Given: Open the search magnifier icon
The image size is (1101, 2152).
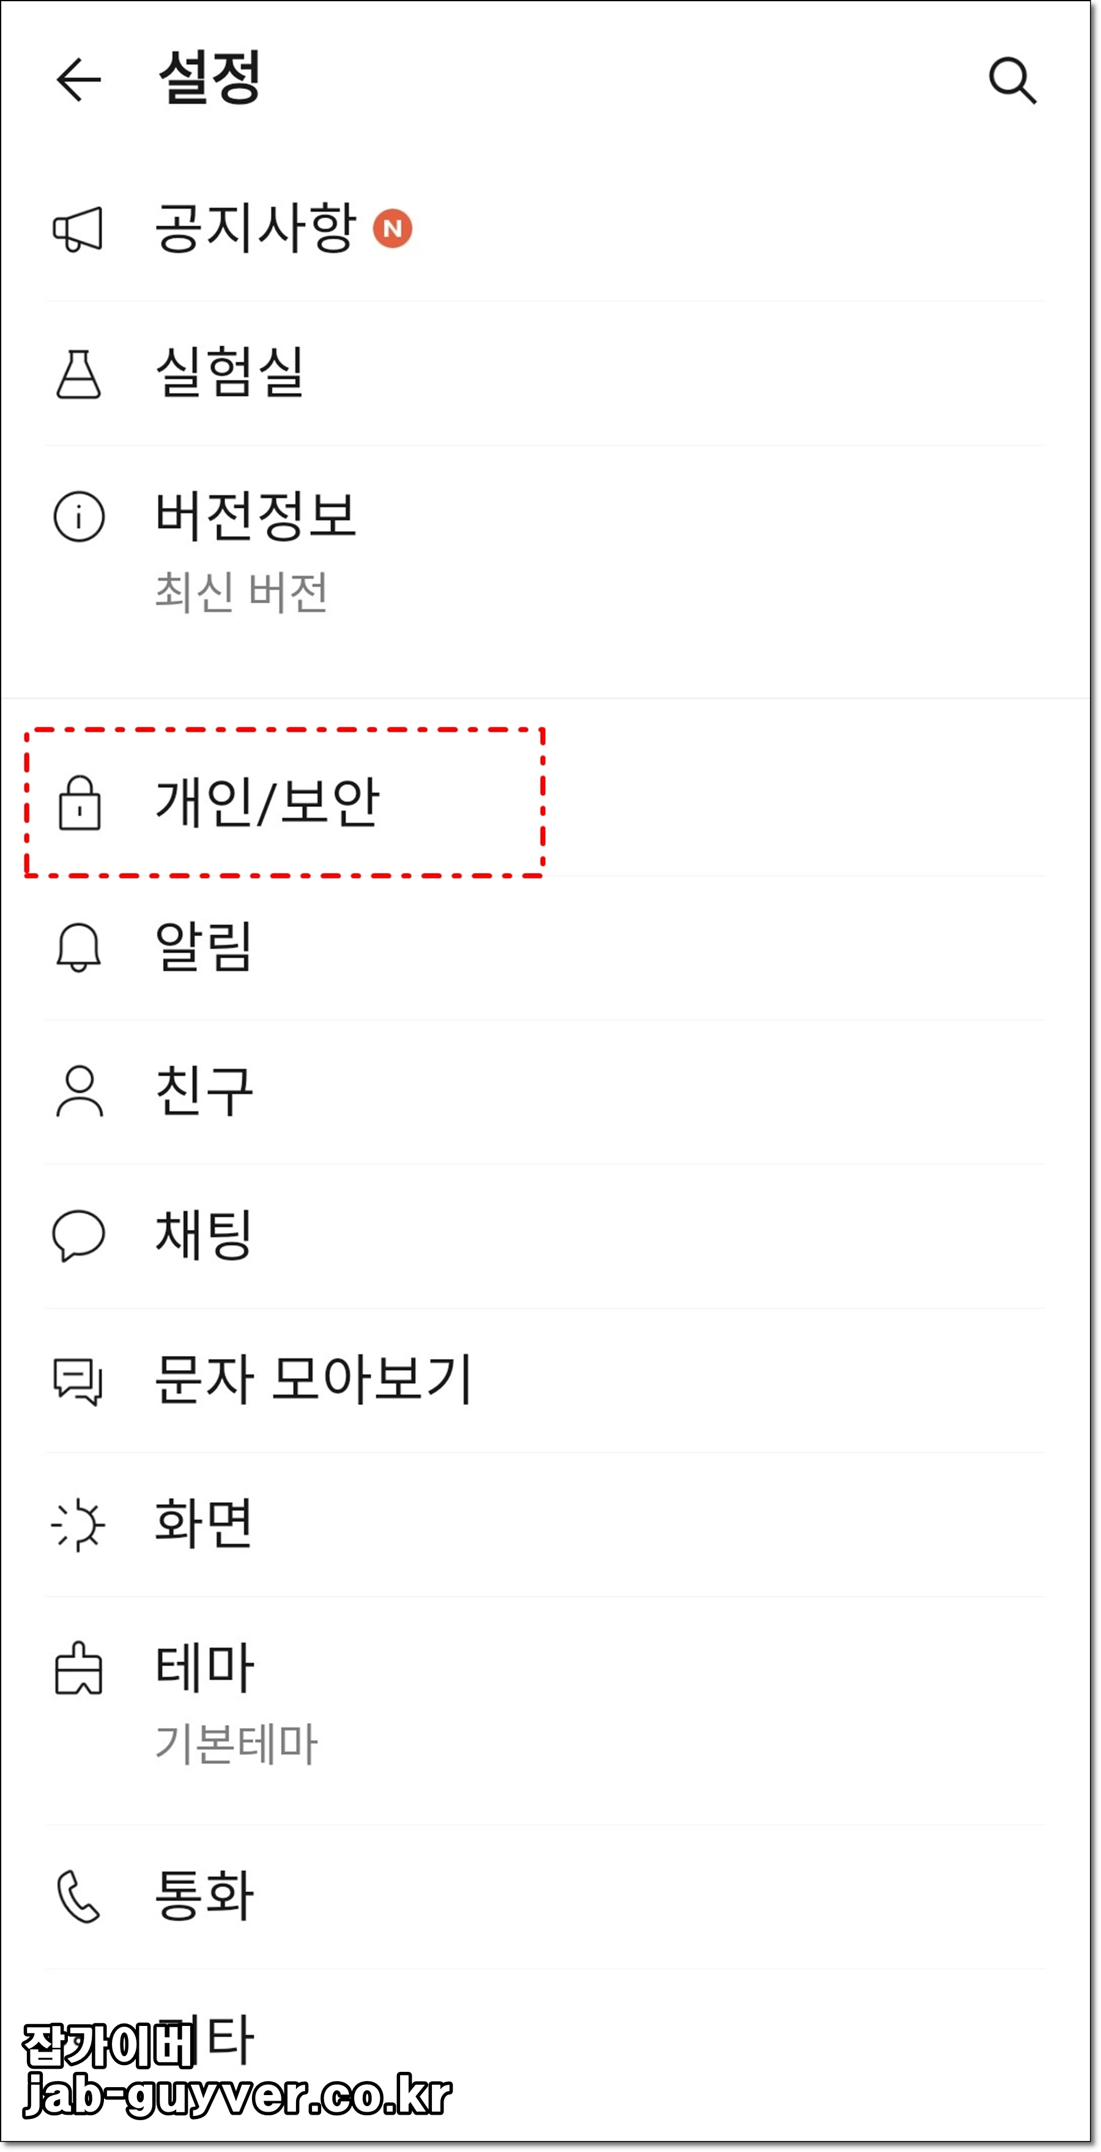Looking at the screenshot, I should (x=1012, y=81).
